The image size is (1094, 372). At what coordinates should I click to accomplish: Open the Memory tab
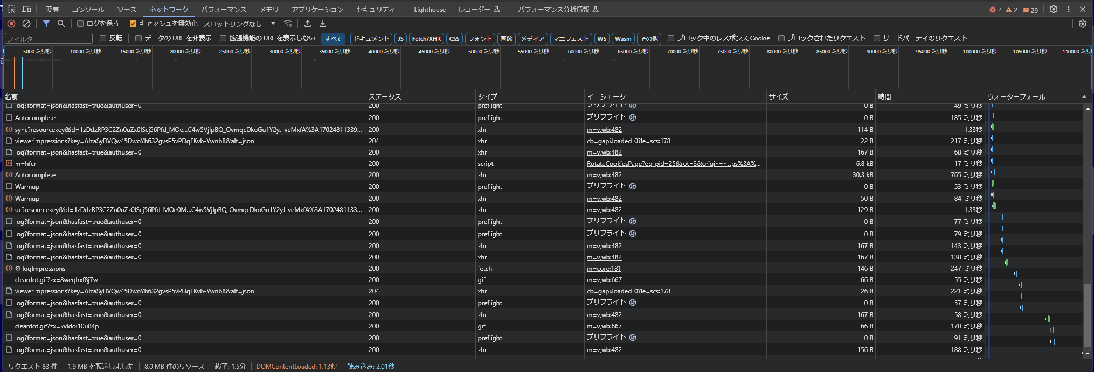coord(269,10)
